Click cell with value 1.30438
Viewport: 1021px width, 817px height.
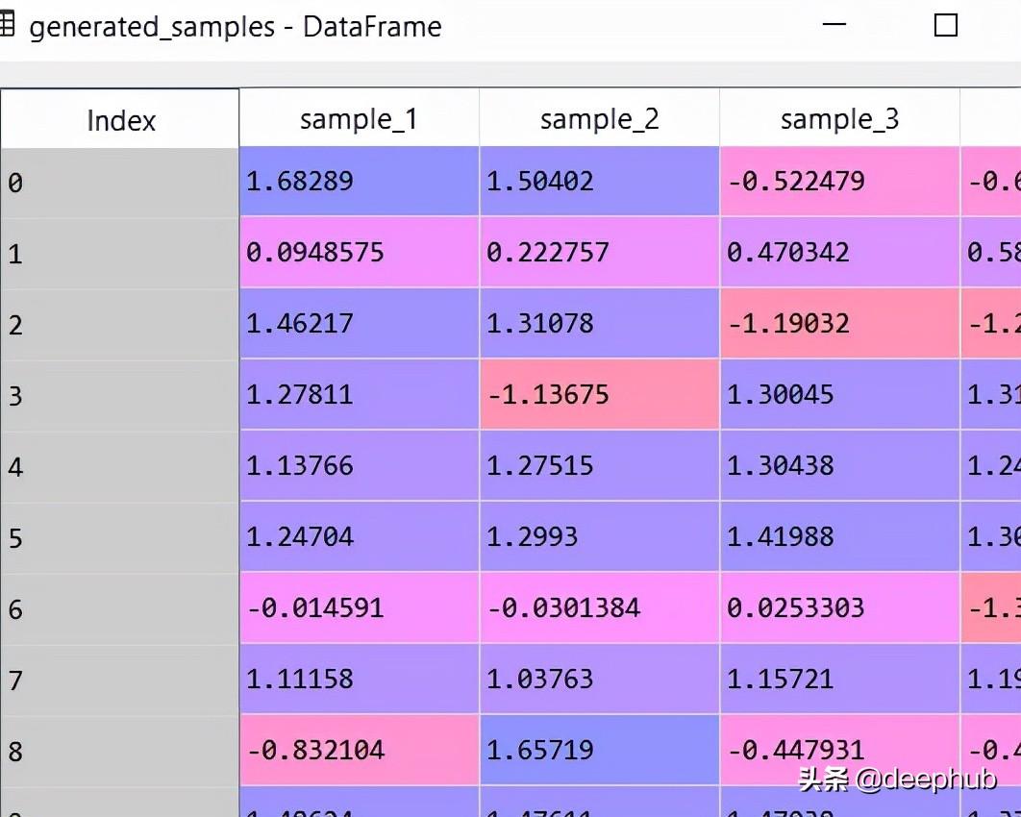tap(839, 465)
